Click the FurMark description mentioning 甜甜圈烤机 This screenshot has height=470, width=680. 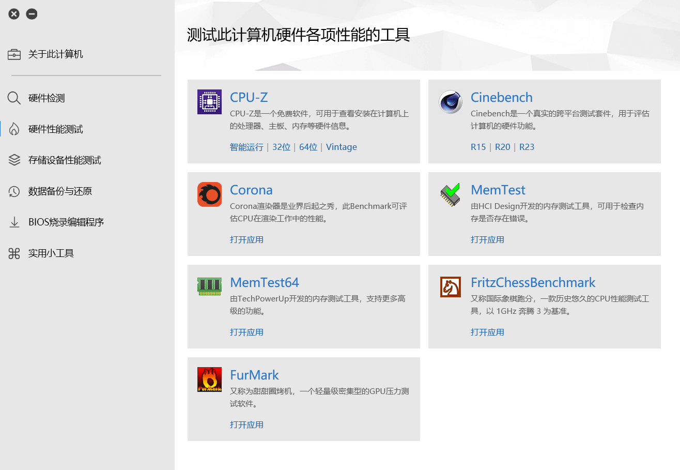tap(319, 398)
